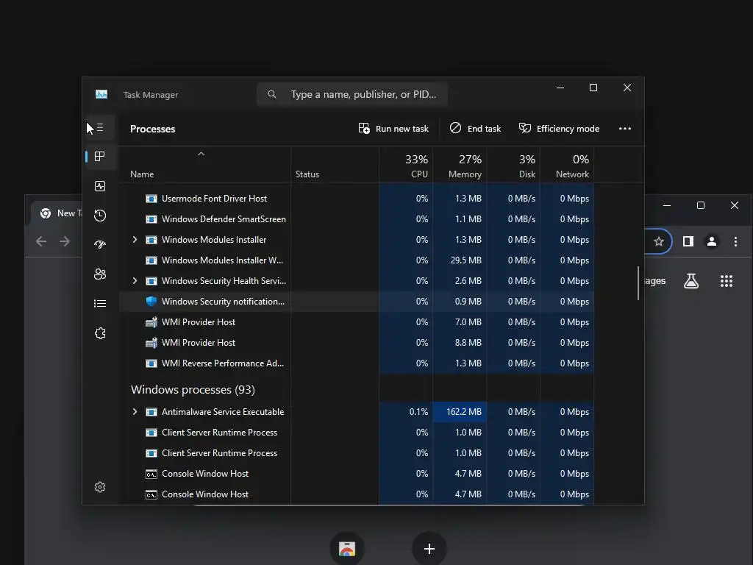Expand Antimalware Service Executable process
Image resolution: width=753 pixels, height=565 pixels.
pyautogui.click(x=135, y=412)
